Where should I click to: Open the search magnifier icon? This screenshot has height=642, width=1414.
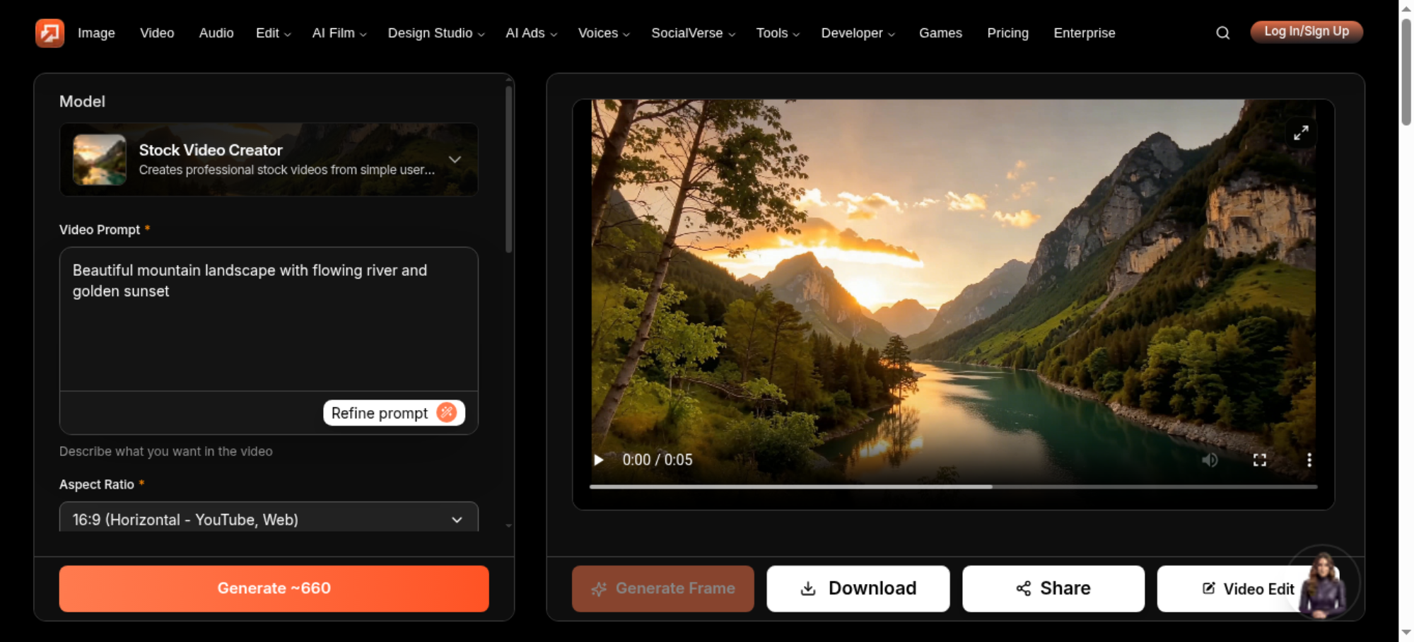point(1222,33)
